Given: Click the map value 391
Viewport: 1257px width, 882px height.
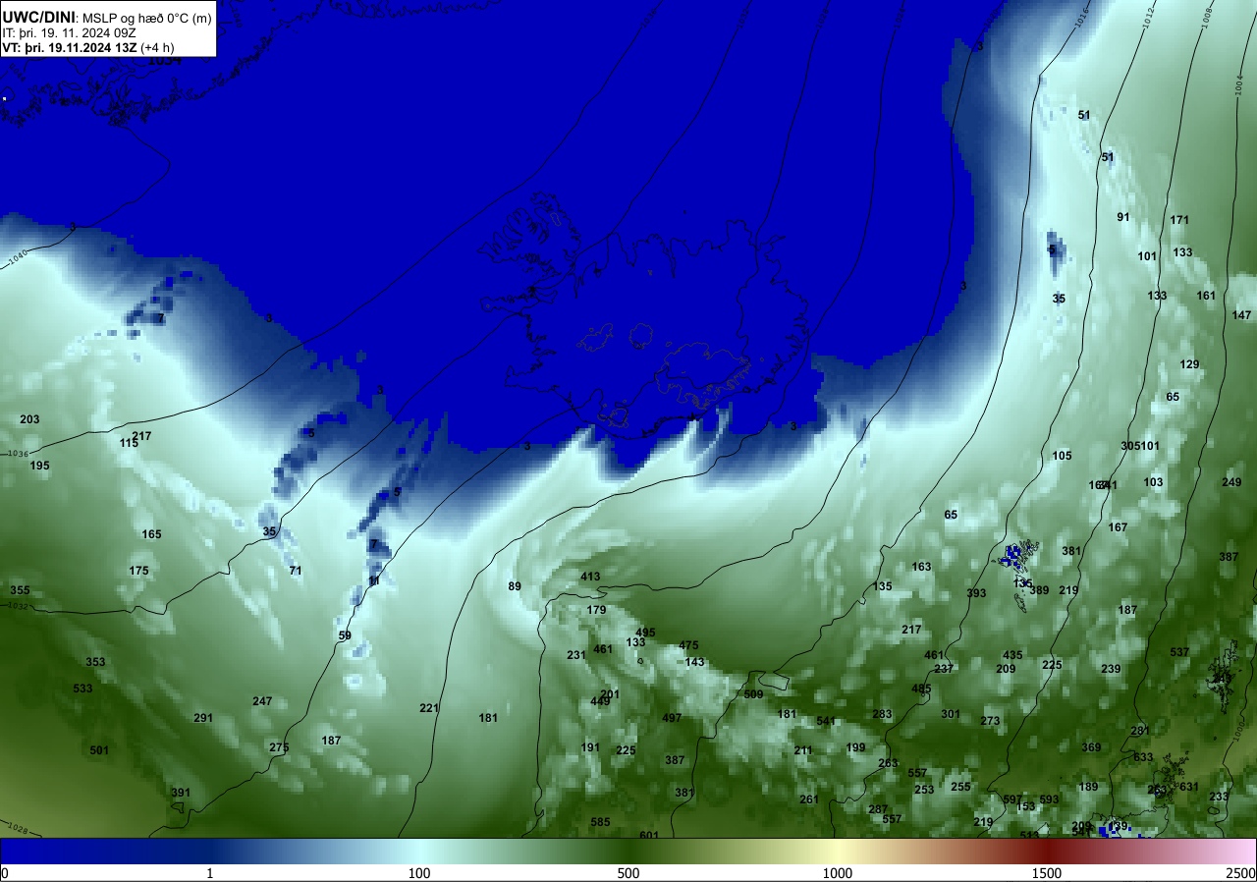Looking at the screenshot, I should (181, 793).
